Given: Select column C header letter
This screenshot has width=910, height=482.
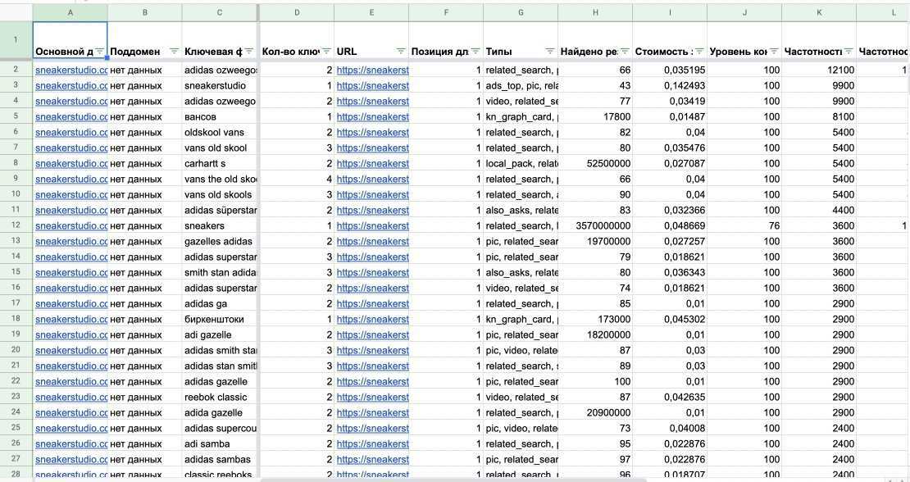Looking at the screenshot, I should (x=220, y=12).
